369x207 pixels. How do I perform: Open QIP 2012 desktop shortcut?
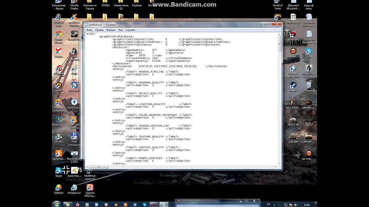(59, 138)
